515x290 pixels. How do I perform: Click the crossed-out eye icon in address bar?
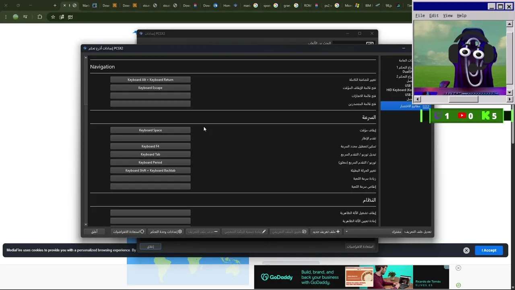pos(70,17)
